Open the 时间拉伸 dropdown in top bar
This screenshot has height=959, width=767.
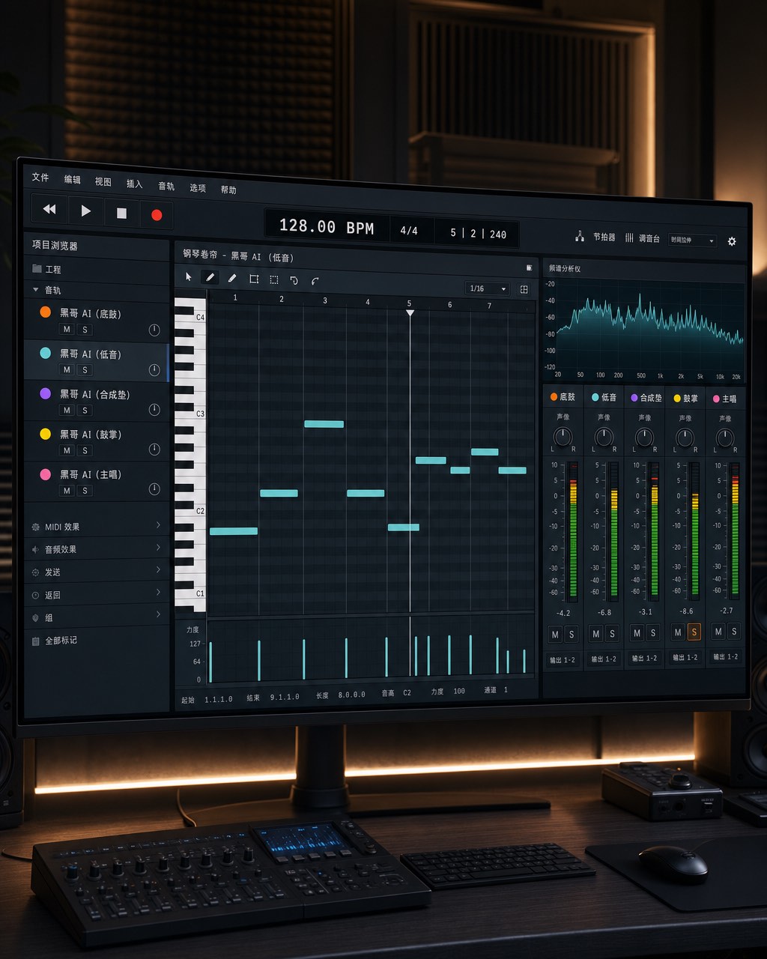coord(692,240)
